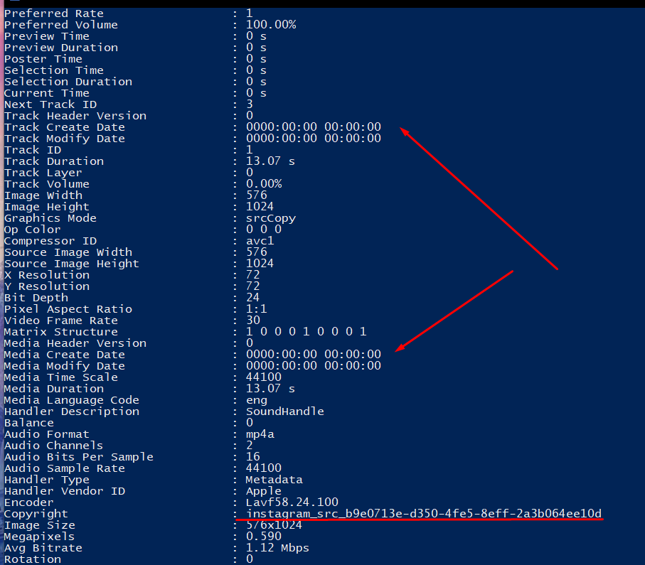Viewport: 645px width, 565px height.
Task: Select the Graphics Mode srcCopy value
Action: pos(271,218)
